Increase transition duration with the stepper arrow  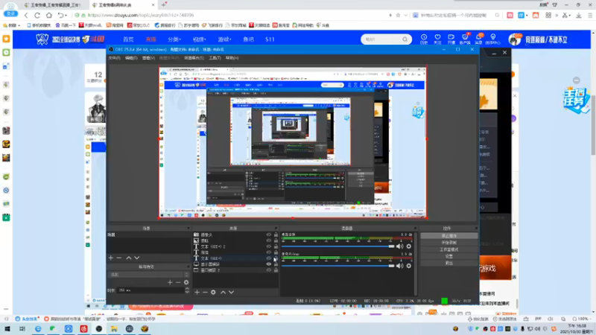187,289
